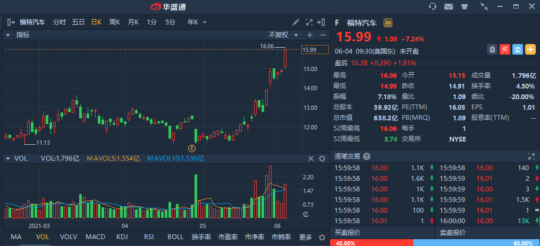Select the 市净率 indicator

(255, 237)
